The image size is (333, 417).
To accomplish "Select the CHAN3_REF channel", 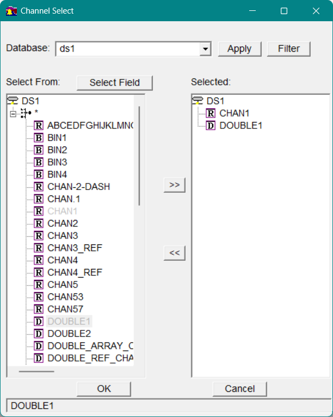I will pos(75,248).
